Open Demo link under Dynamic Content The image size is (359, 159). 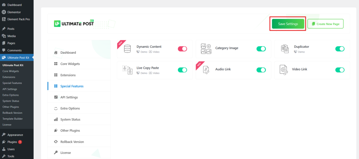coord(142,52)
